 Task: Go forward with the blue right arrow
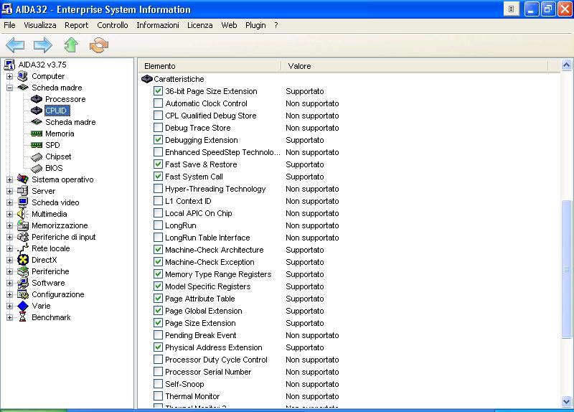point(43,45)
